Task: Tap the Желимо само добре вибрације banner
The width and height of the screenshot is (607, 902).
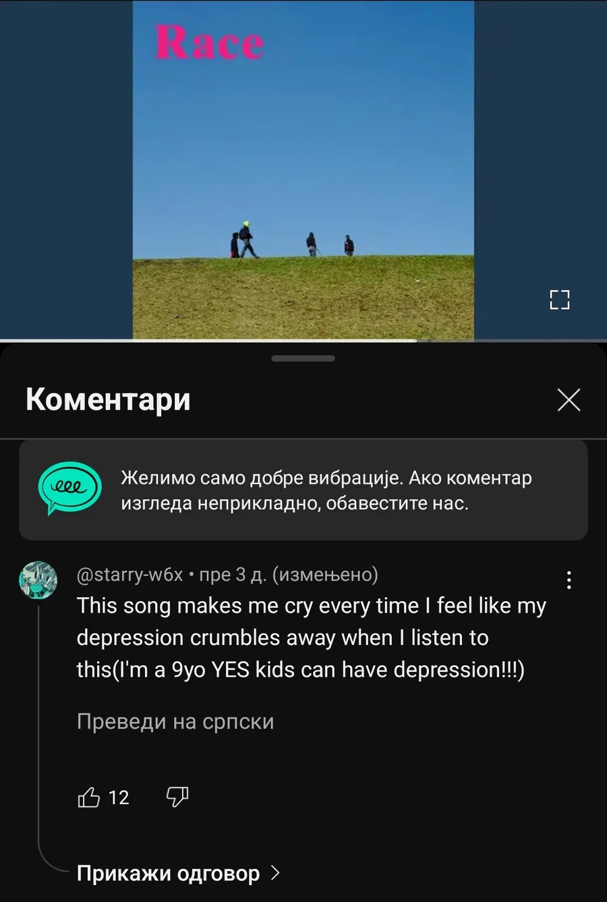Action: (x=303, y=490)
